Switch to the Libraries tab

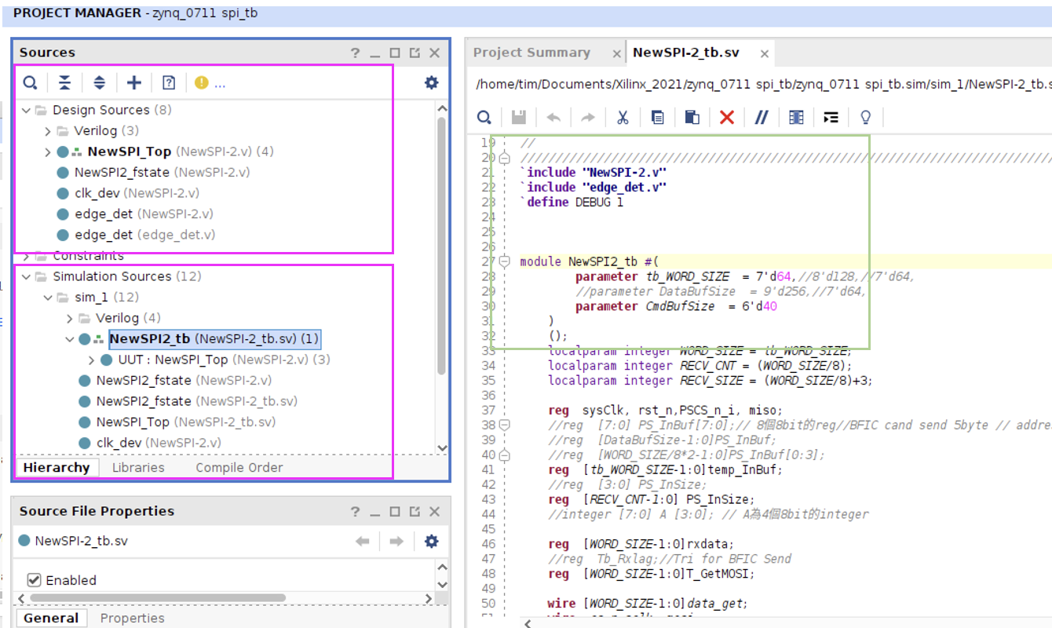coord(138,467)
